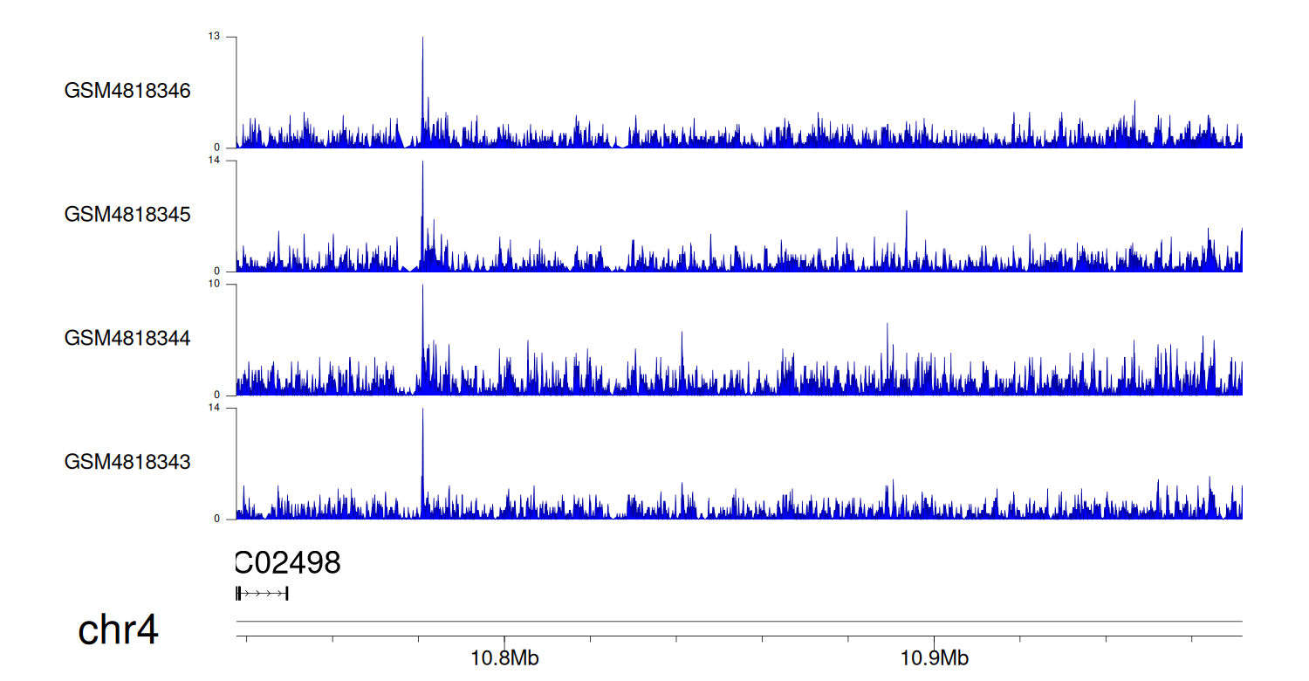Click the chr4 chromosome label
The image size is (1309, 681).
[x=119, y=630]
